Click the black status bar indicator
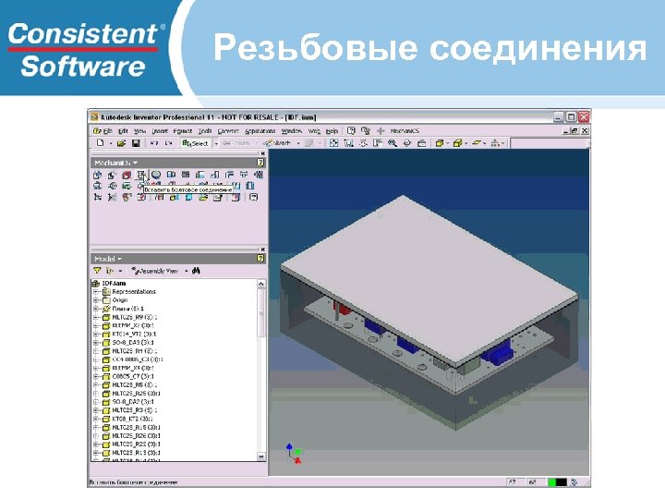Image resolution: width=665 pixels, height=499 pixels. pyautogui.click(x=562, y=482)
